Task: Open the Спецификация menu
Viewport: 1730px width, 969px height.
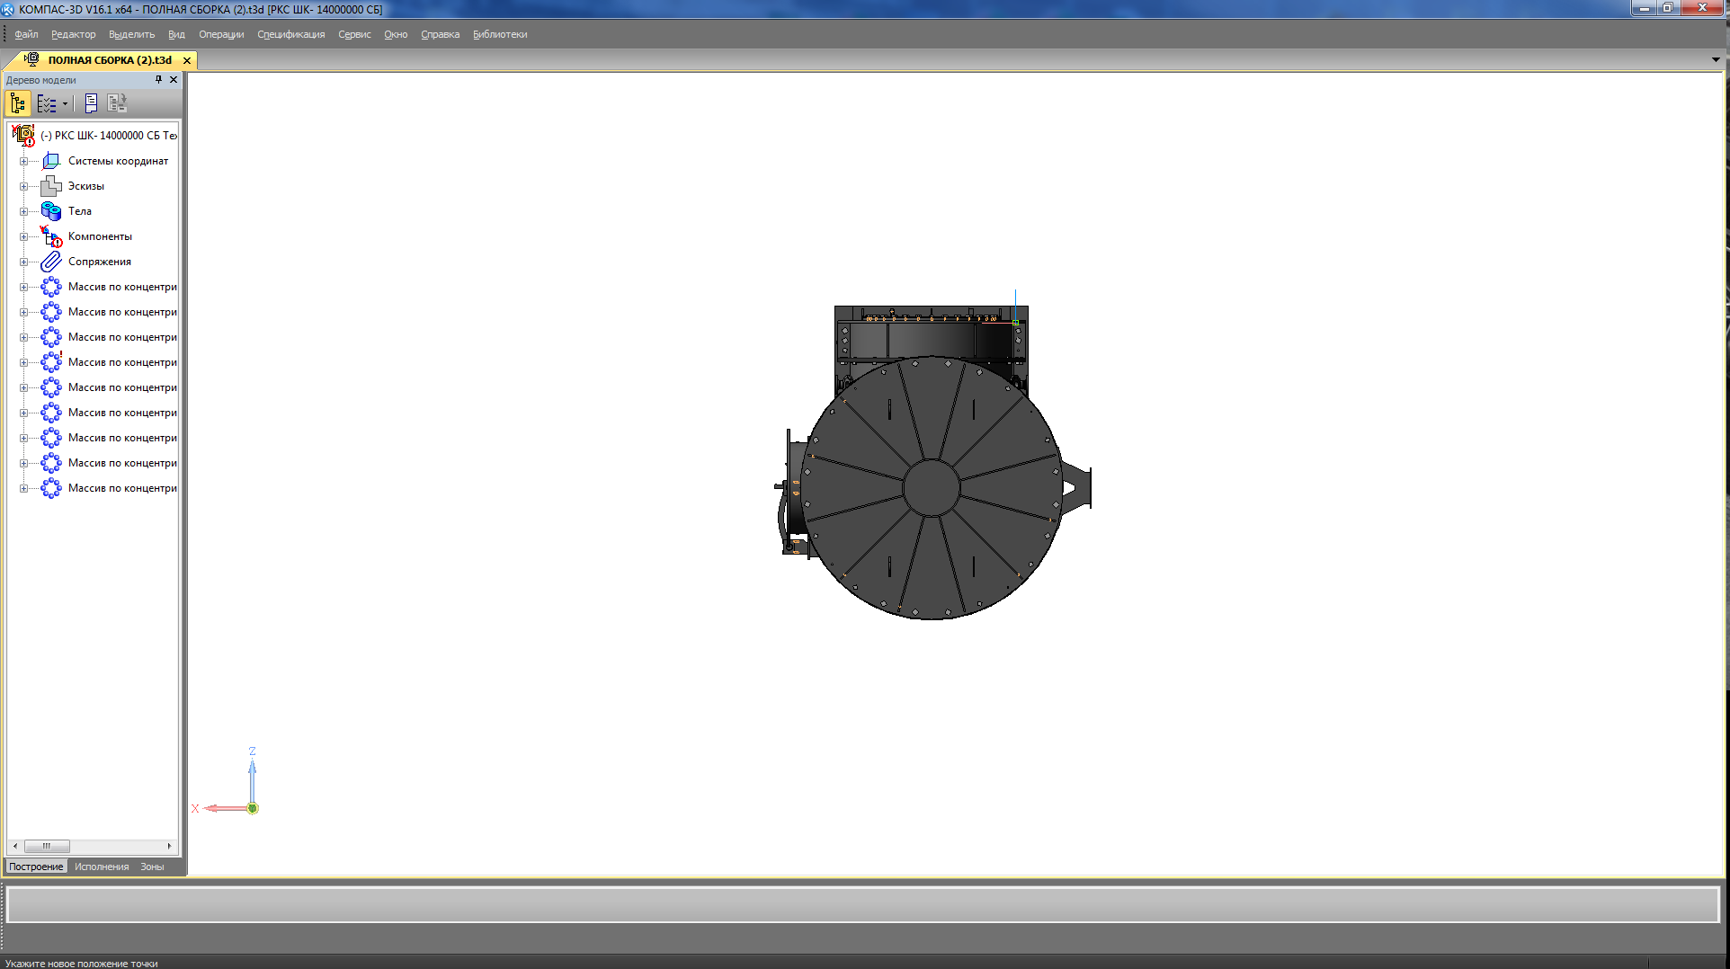Action: [290, 34]
